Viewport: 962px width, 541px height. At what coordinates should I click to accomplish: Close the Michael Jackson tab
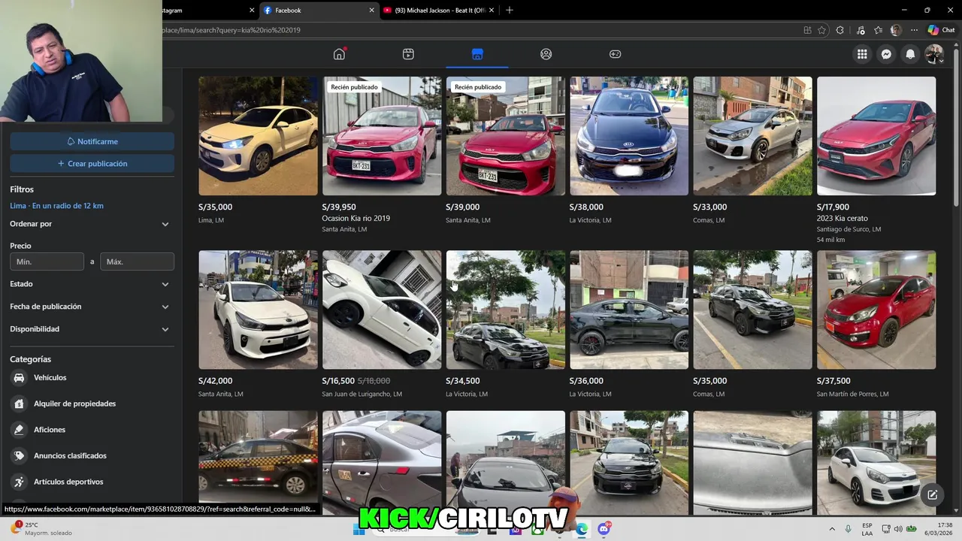492,11
